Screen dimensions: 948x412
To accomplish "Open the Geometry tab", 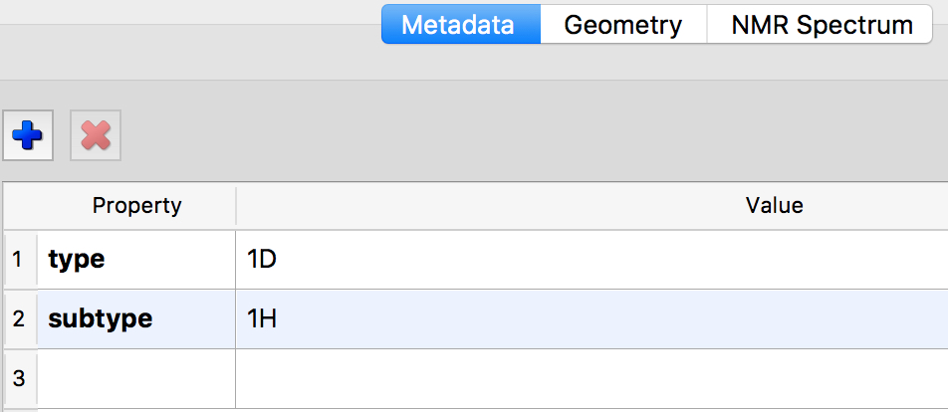I will click(622, 25).
